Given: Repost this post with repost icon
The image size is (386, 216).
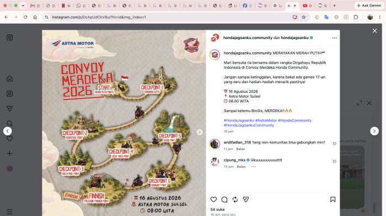Looking at the screenshot, I should click(235, 200).
